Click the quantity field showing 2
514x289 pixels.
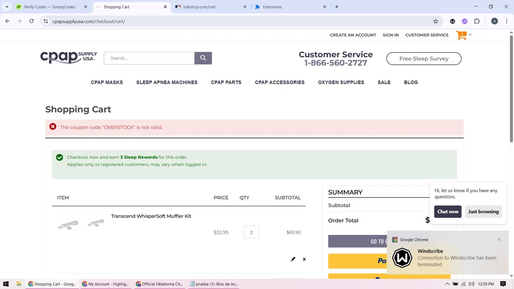251,232
